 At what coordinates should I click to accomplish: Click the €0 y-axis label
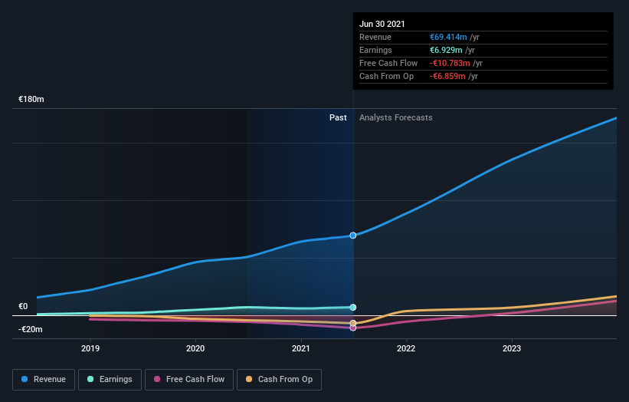(x=23, y=306)
